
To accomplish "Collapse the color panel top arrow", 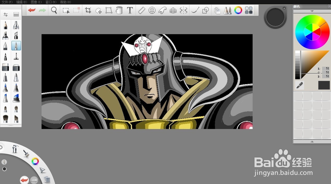I will (x=312, y=11).
